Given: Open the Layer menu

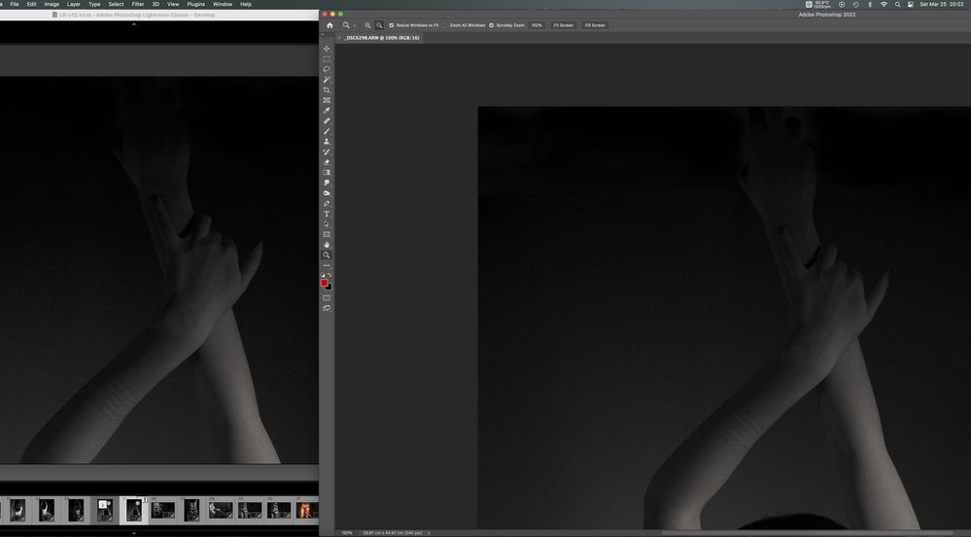Looking at the screenshot, I should 74,4.
